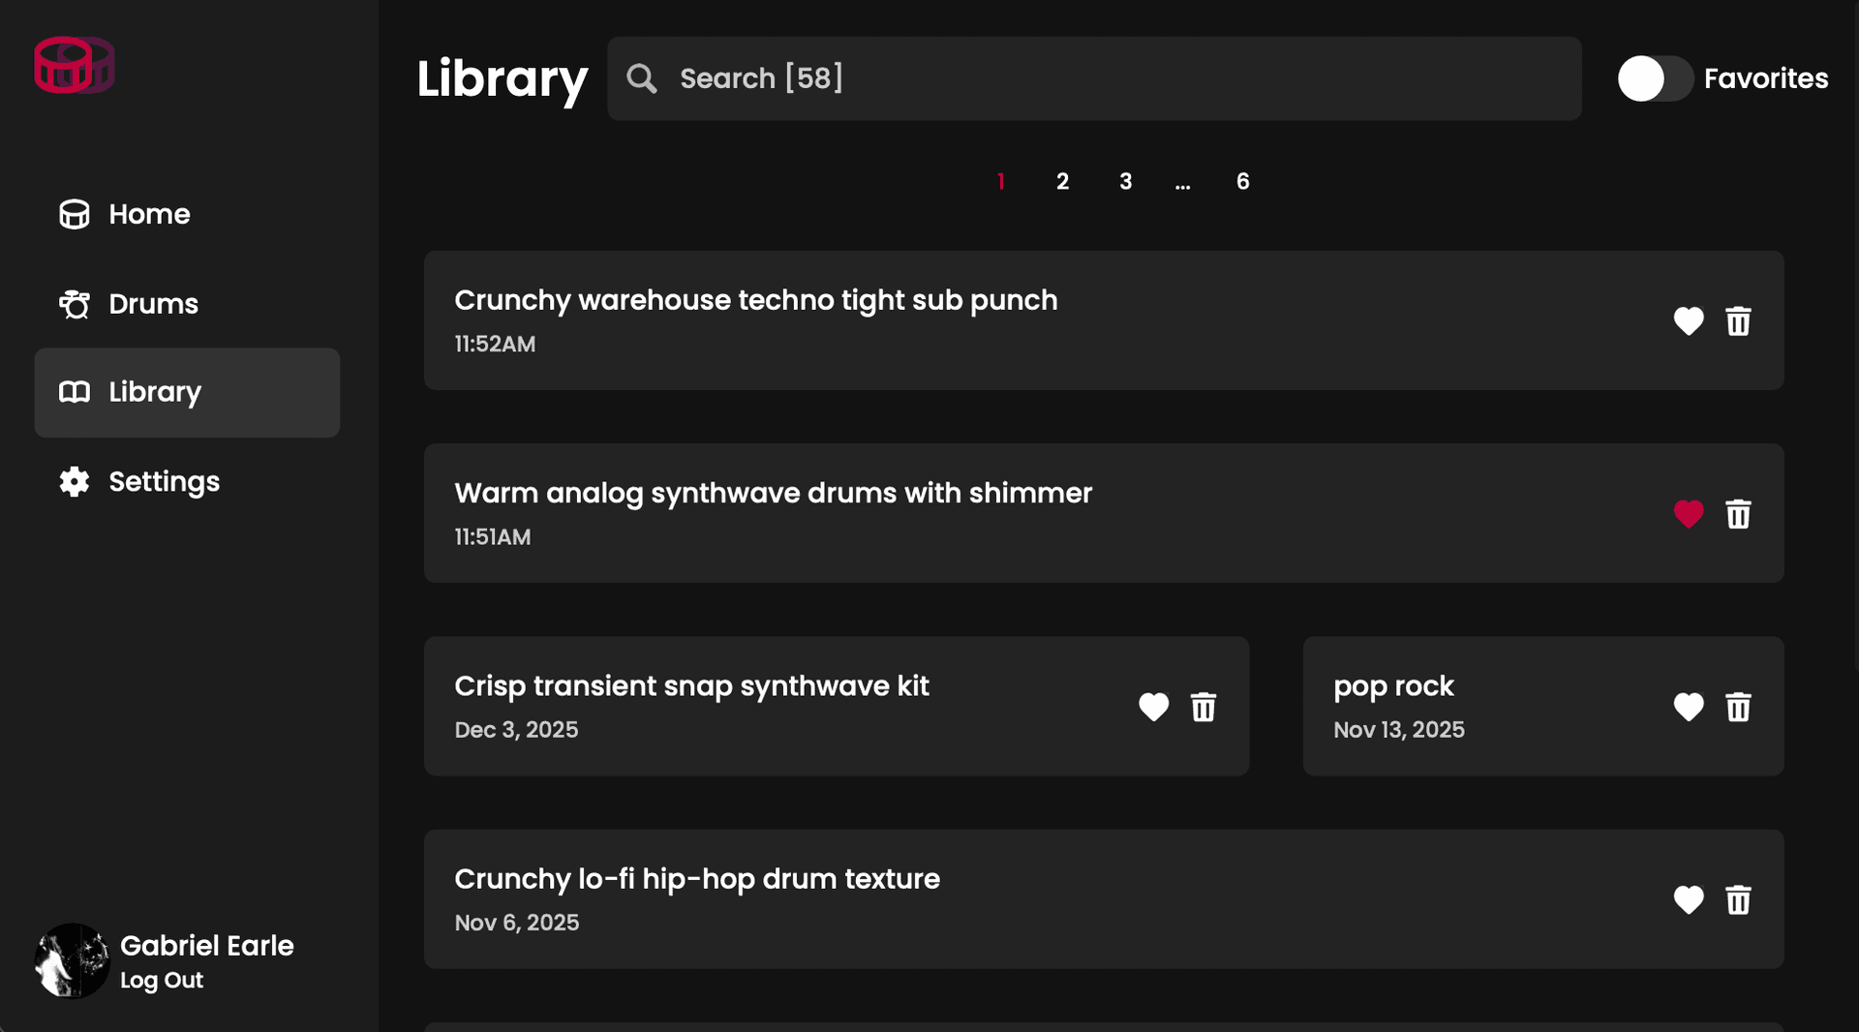Click the Library book icon
Screen dimensions: 1859x1032
[73, 392]
